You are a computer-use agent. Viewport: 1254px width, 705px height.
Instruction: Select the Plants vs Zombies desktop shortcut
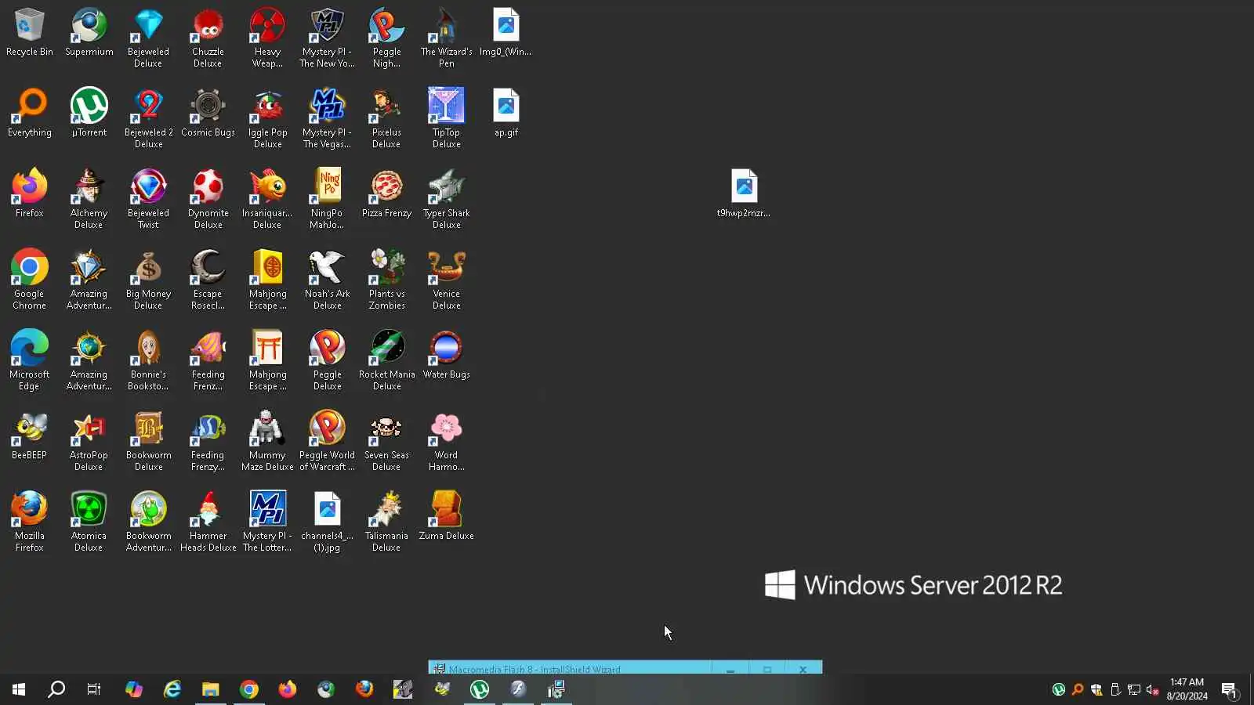click(x=386, y=280)
